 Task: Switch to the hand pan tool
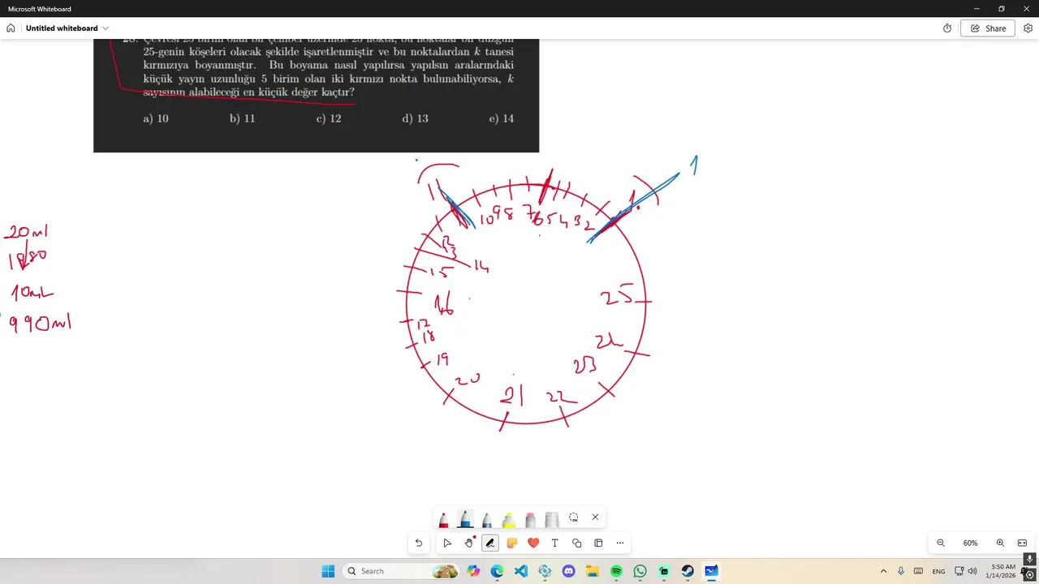pos(468,543)
